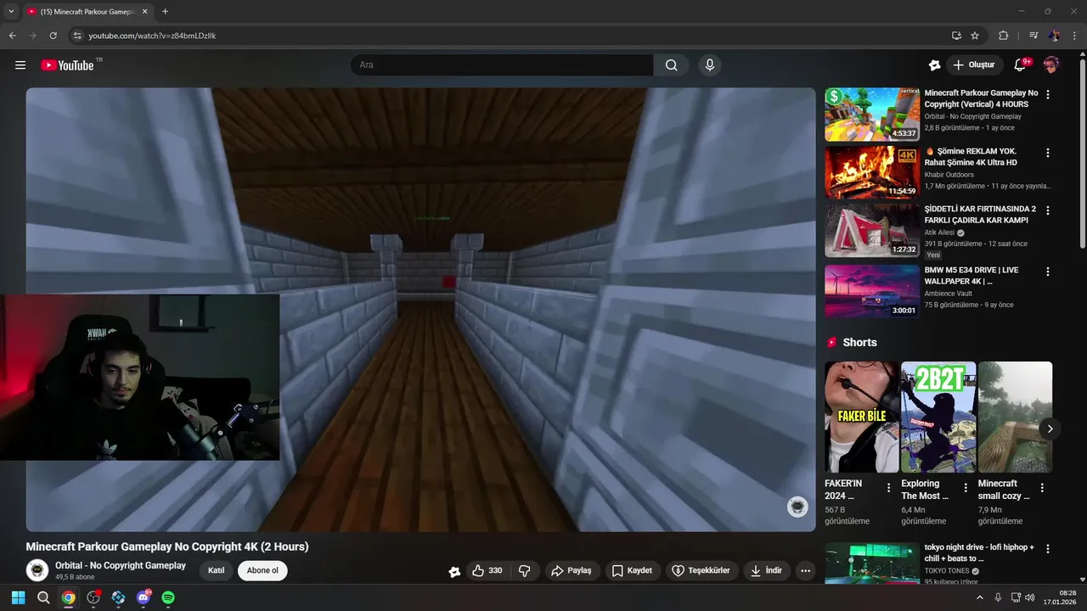Viewport: 1087px width, 611px height.
Task: Download video with İndir button
Action: pyautogui.click(x=766, y=571)
